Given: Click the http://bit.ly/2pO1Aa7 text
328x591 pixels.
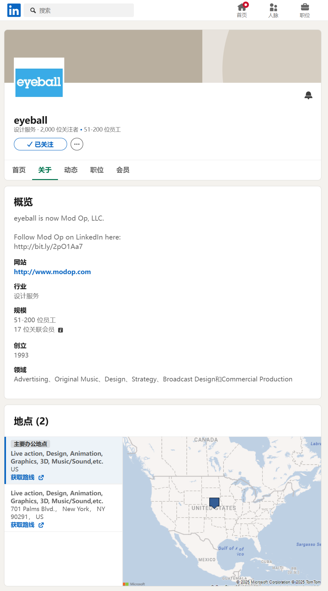Looking at the screenshot, I should tap(48, 247).
